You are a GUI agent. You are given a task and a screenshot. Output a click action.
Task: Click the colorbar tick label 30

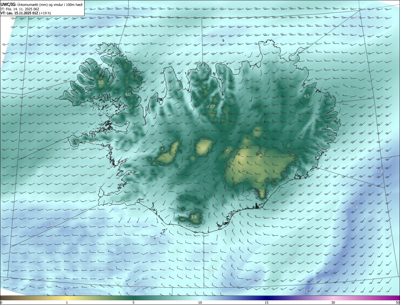pos(333,303)
